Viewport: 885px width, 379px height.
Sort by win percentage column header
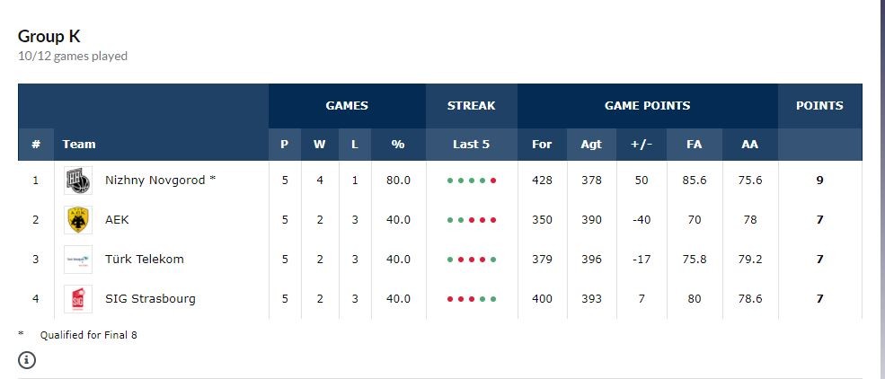pyautogui.click(x=398, y=144)
